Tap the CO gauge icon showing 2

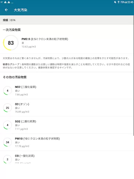(7, 159)
